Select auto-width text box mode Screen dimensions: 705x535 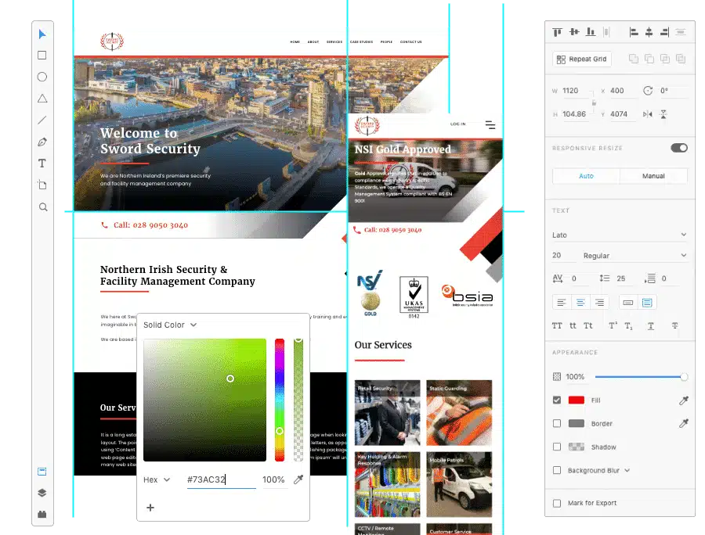(628, 303)
